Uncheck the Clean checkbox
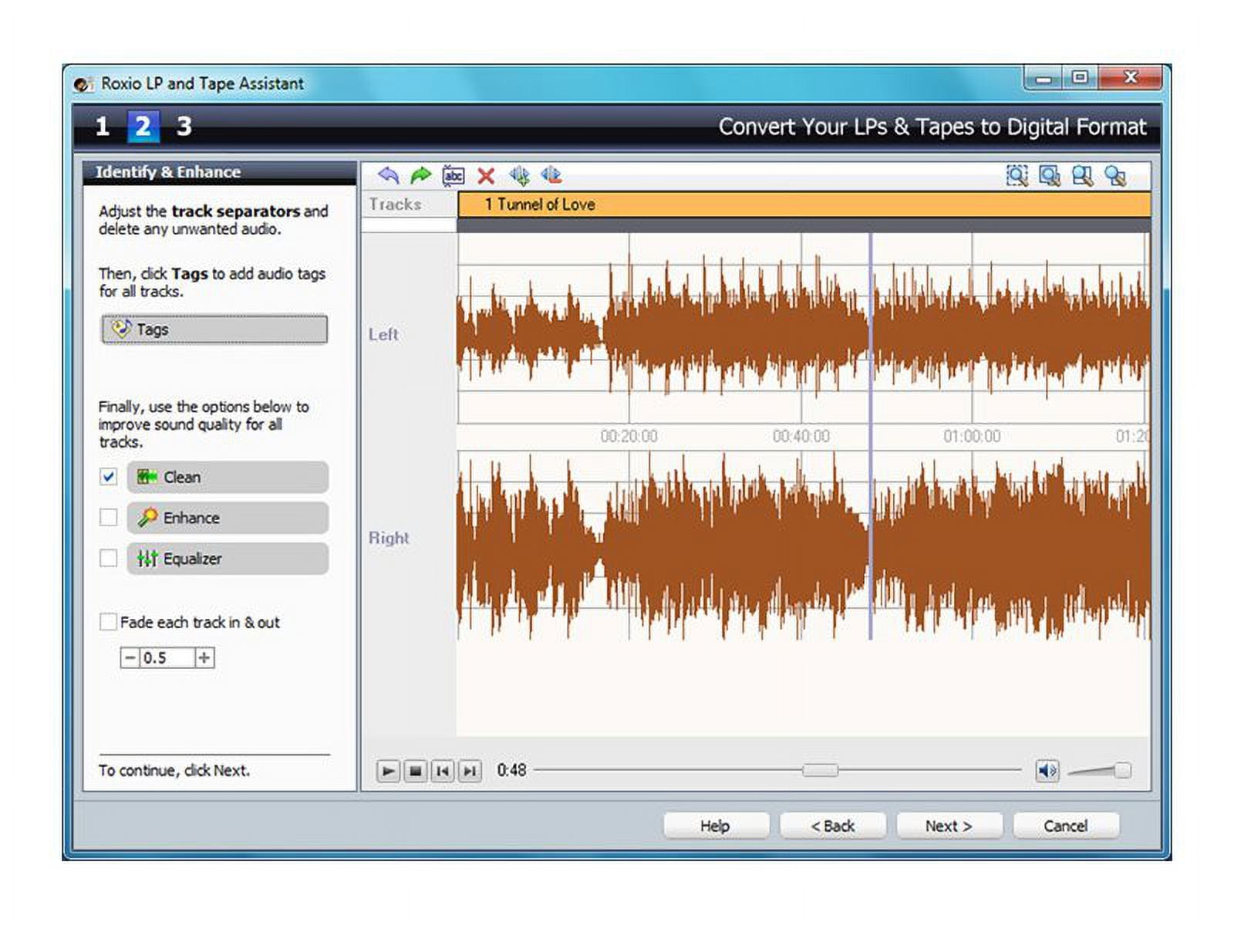Image resolution: width=1234 pixels, height=926 pixels. coord(109,477)
